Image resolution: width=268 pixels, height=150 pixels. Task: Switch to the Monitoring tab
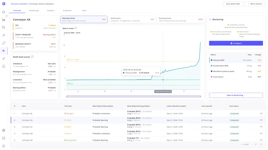[34, 11]
